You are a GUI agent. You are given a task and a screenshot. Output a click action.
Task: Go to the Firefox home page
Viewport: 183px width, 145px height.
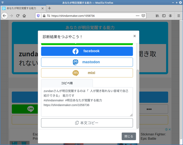(x=24, y=16)
